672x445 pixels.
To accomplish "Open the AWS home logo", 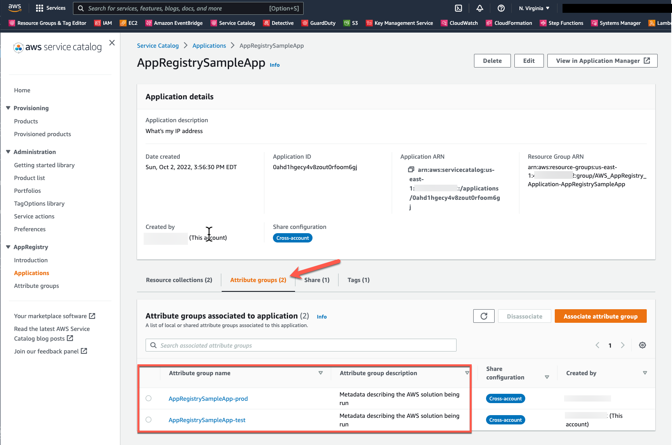I will (15, 8).
